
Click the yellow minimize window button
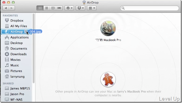(9, 2)
